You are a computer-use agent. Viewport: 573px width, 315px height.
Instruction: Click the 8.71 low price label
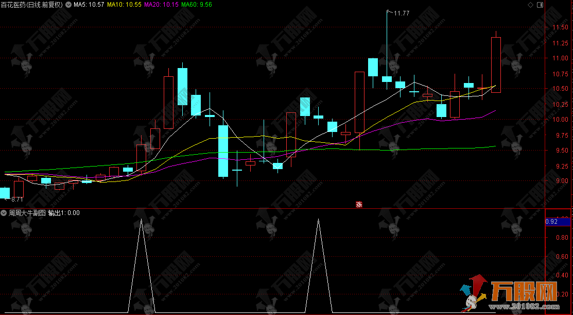(x=17, y=199)
